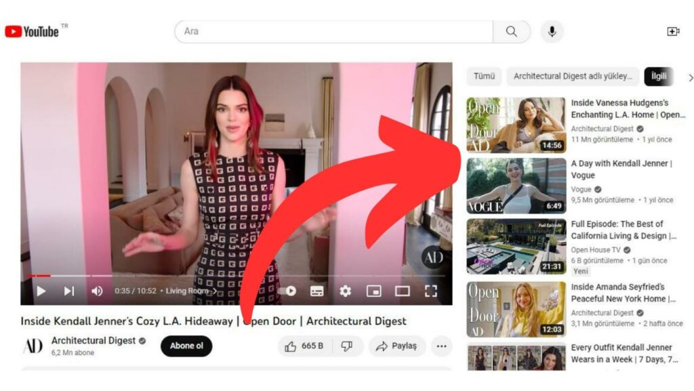
Task: Play the video
Action: (41, 291)
